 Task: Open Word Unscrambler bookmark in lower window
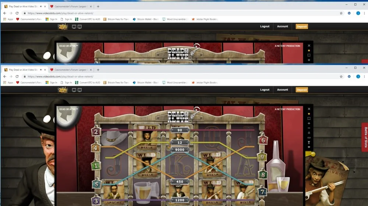tap(175, 82)
